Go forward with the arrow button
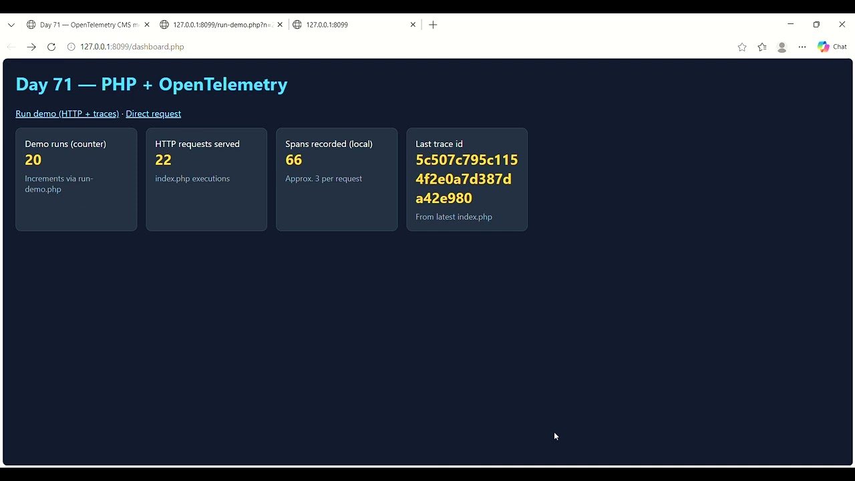Image resolution: width=855 pixels, height=481 pixels. click(31, 47)
